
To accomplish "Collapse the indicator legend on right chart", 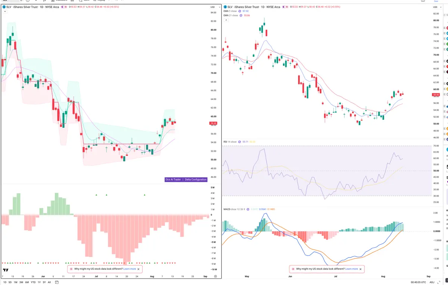I will pyautogui.click(x=225, y=20).
